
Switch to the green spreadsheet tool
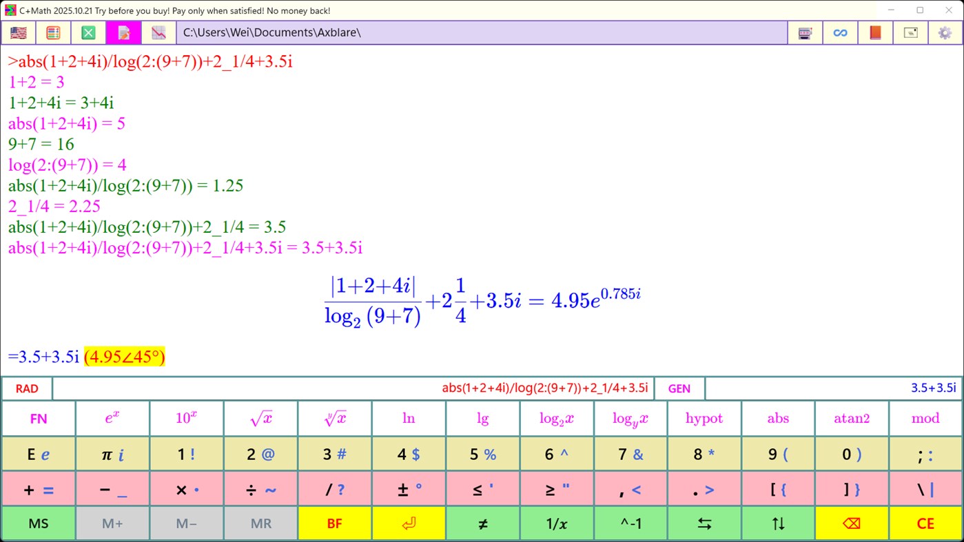coord(88,32)
